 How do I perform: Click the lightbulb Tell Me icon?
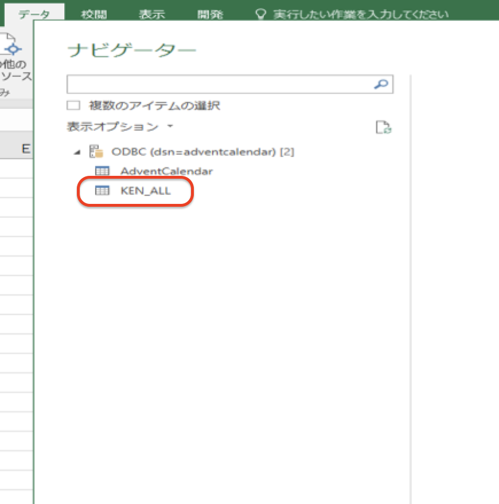(x=261, y=13)
